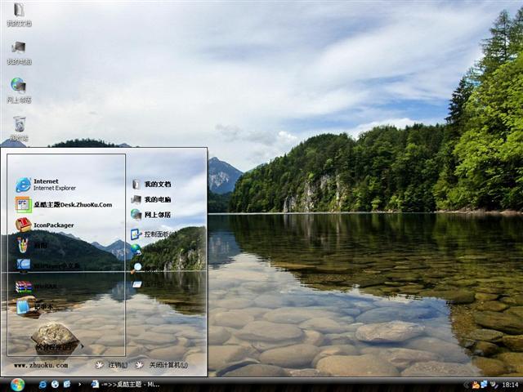Image resolution: width=523 pixels, height=392 pixels.
Task: Click the orange tray icon in system tray
Action: point(476,385)
